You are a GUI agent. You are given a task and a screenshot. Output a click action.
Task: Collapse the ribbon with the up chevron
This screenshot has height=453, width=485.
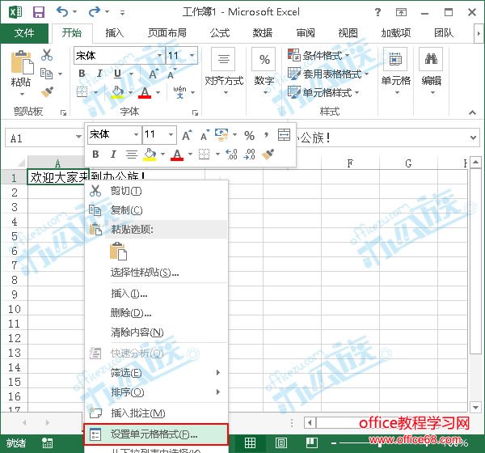(x=472, y=112)
